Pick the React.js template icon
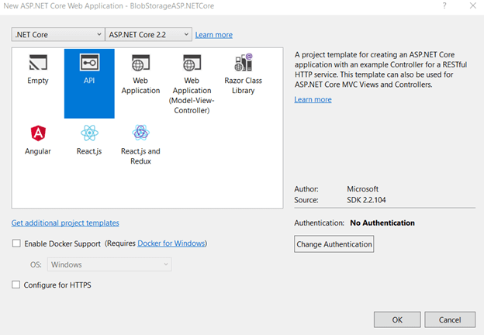 [89, 133]
